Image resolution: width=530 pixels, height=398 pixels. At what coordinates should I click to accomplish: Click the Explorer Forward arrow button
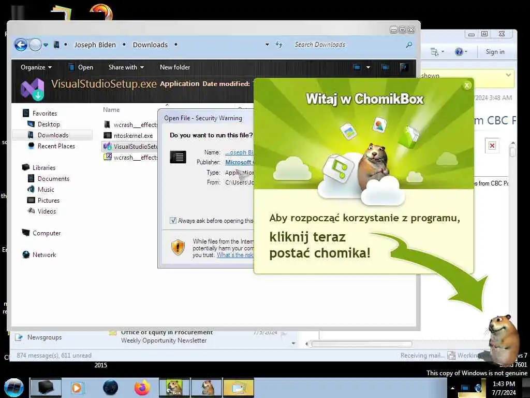click(x=36, y=45)
